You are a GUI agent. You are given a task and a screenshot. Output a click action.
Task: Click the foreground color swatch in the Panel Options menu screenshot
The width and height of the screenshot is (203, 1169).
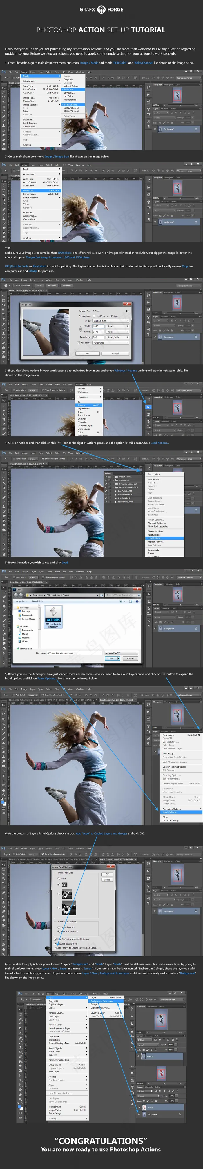point(3,802)
